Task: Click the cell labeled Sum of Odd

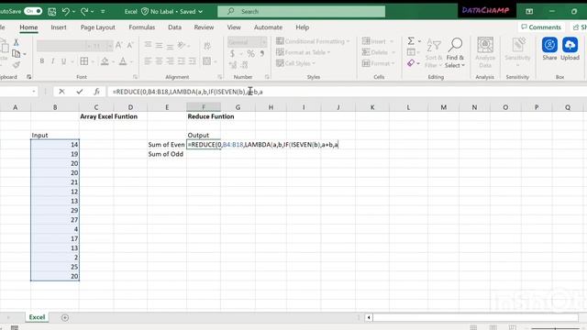Action: [167, 154]
